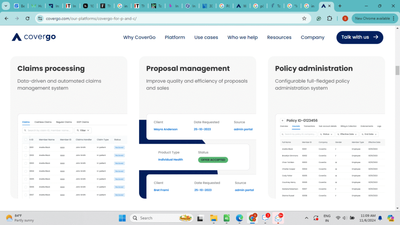This screenshot has width=400, height=225.
Task: Select the checkbox in the first claims row
Action: 26,147
